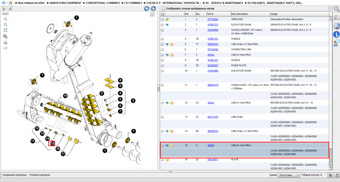Zoom in on the parts diagram
Screen dimensions: 340x182
click(x=5, y=19)
